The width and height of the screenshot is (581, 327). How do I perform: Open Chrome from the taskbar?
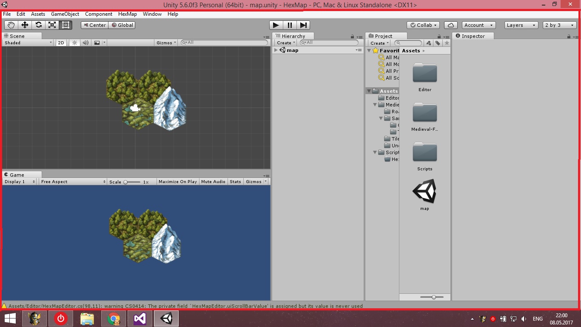[114, 318]
